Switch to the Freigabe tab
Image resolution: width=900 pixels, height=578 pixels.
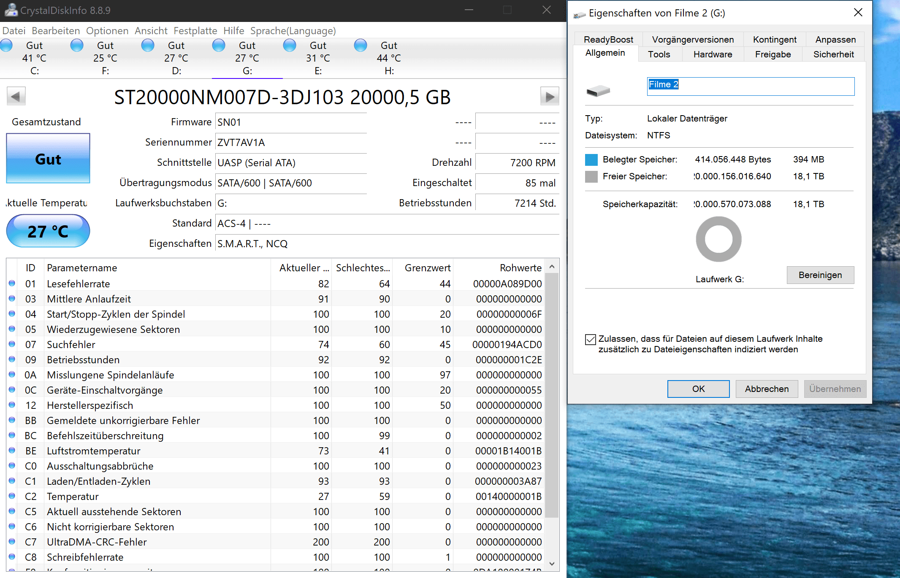[x=773, y=54]
